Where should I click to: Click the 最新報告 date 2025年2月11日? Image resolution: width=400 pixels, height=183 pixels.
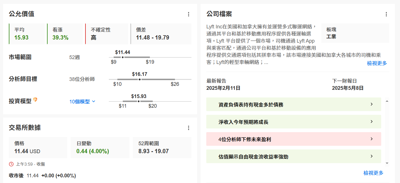223,88
